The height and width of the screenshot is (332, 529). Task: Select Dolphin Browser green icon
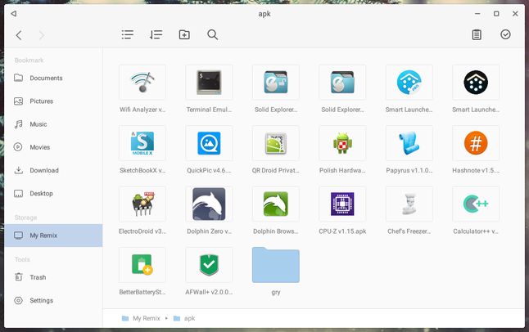tap(276, 204)
